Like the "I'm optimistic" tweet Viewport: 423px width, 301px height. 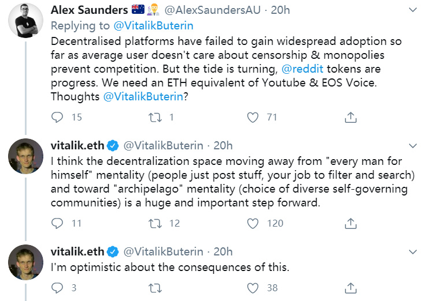coord(253,288)
